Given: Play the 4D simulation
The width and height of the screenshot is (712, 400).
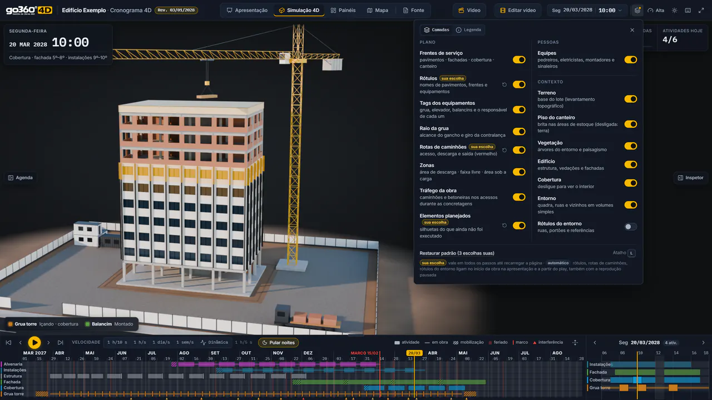Looking at the screenshot, I should click(x=34, y=343).
